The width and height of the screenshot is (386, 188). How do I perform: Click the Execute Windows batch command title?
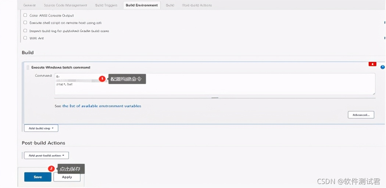[61, 67]
